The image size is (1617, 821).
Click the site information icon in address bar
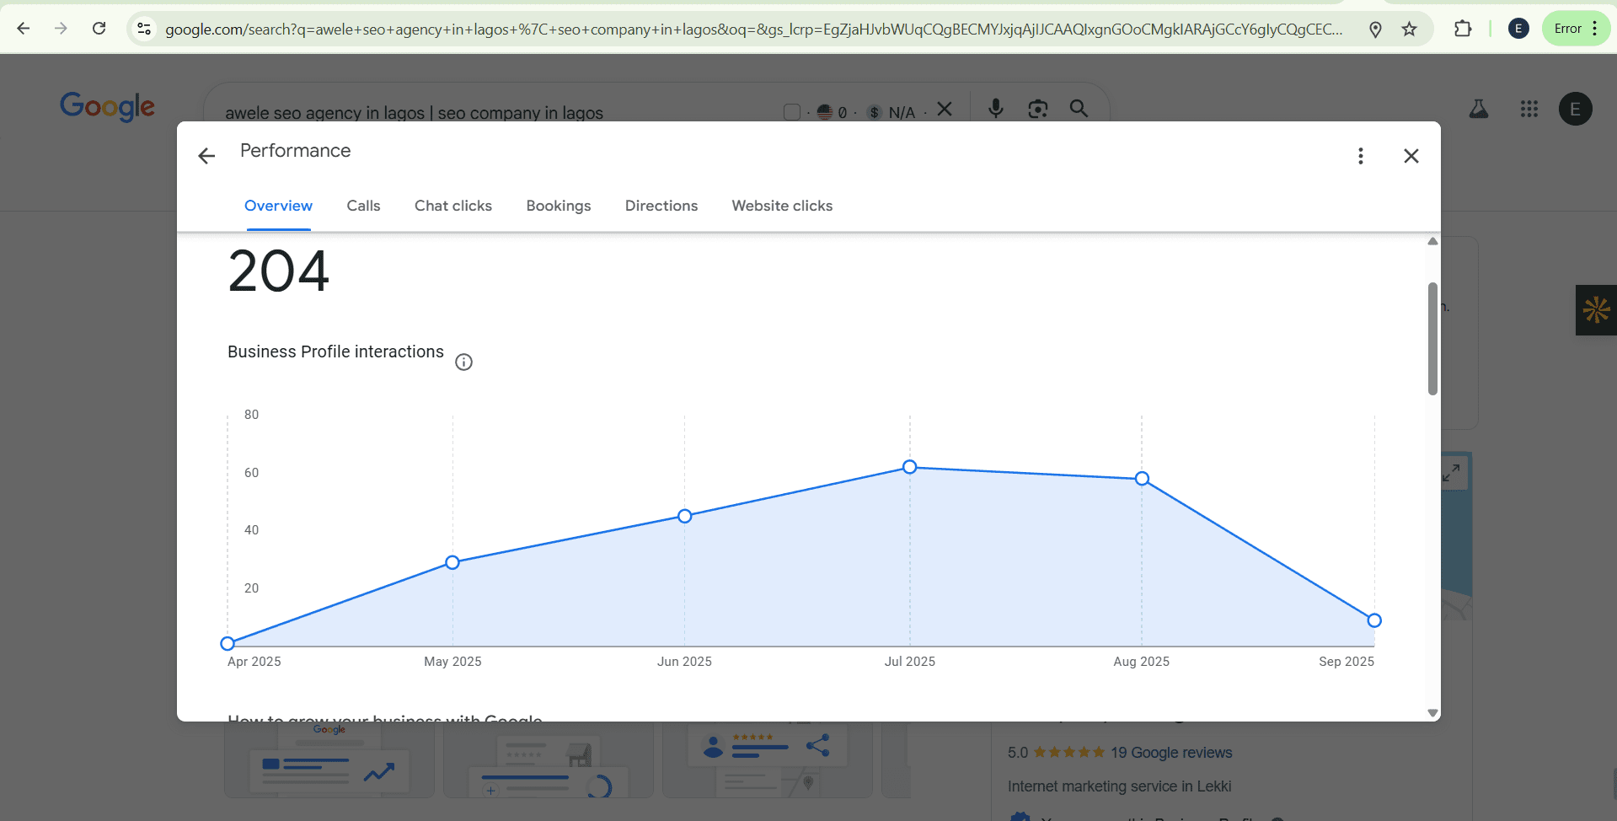[144, 29]
